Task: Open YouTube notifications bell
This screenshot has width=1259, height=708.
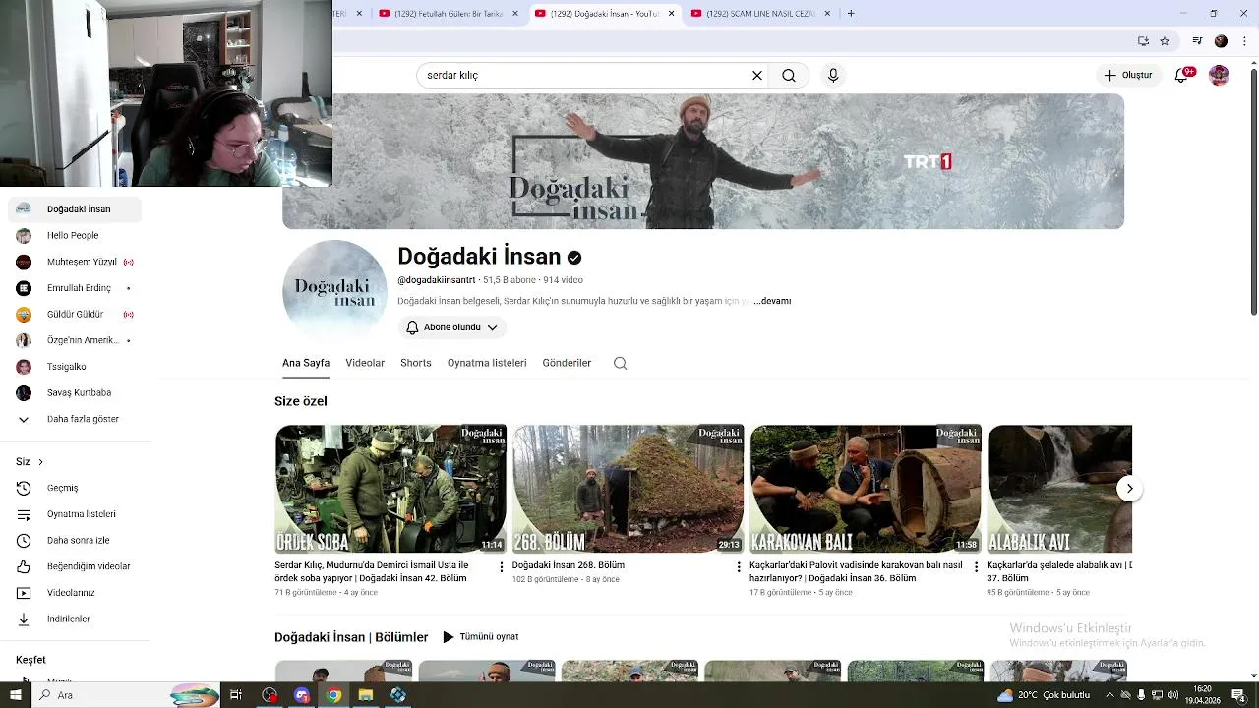Action: pos(1182,75)
